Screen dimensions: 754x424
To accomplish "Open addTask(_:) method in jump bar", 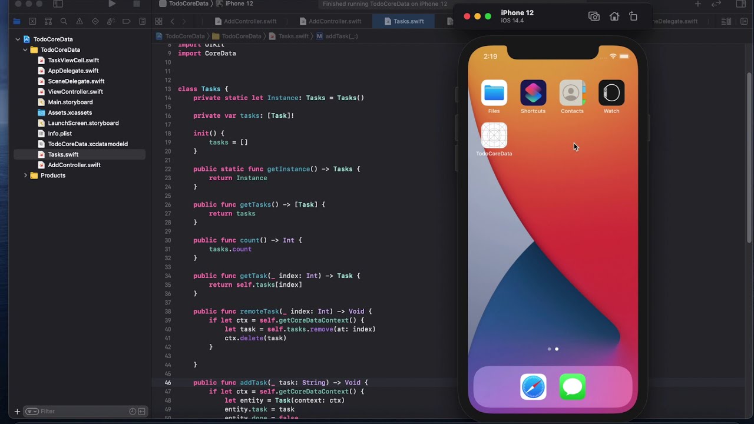I will pyautogui.click(x=337, y=36).
